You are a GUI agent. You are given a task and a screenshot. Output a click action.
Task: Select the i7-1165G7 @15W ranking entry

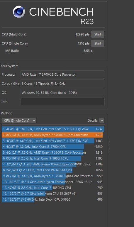53,141
